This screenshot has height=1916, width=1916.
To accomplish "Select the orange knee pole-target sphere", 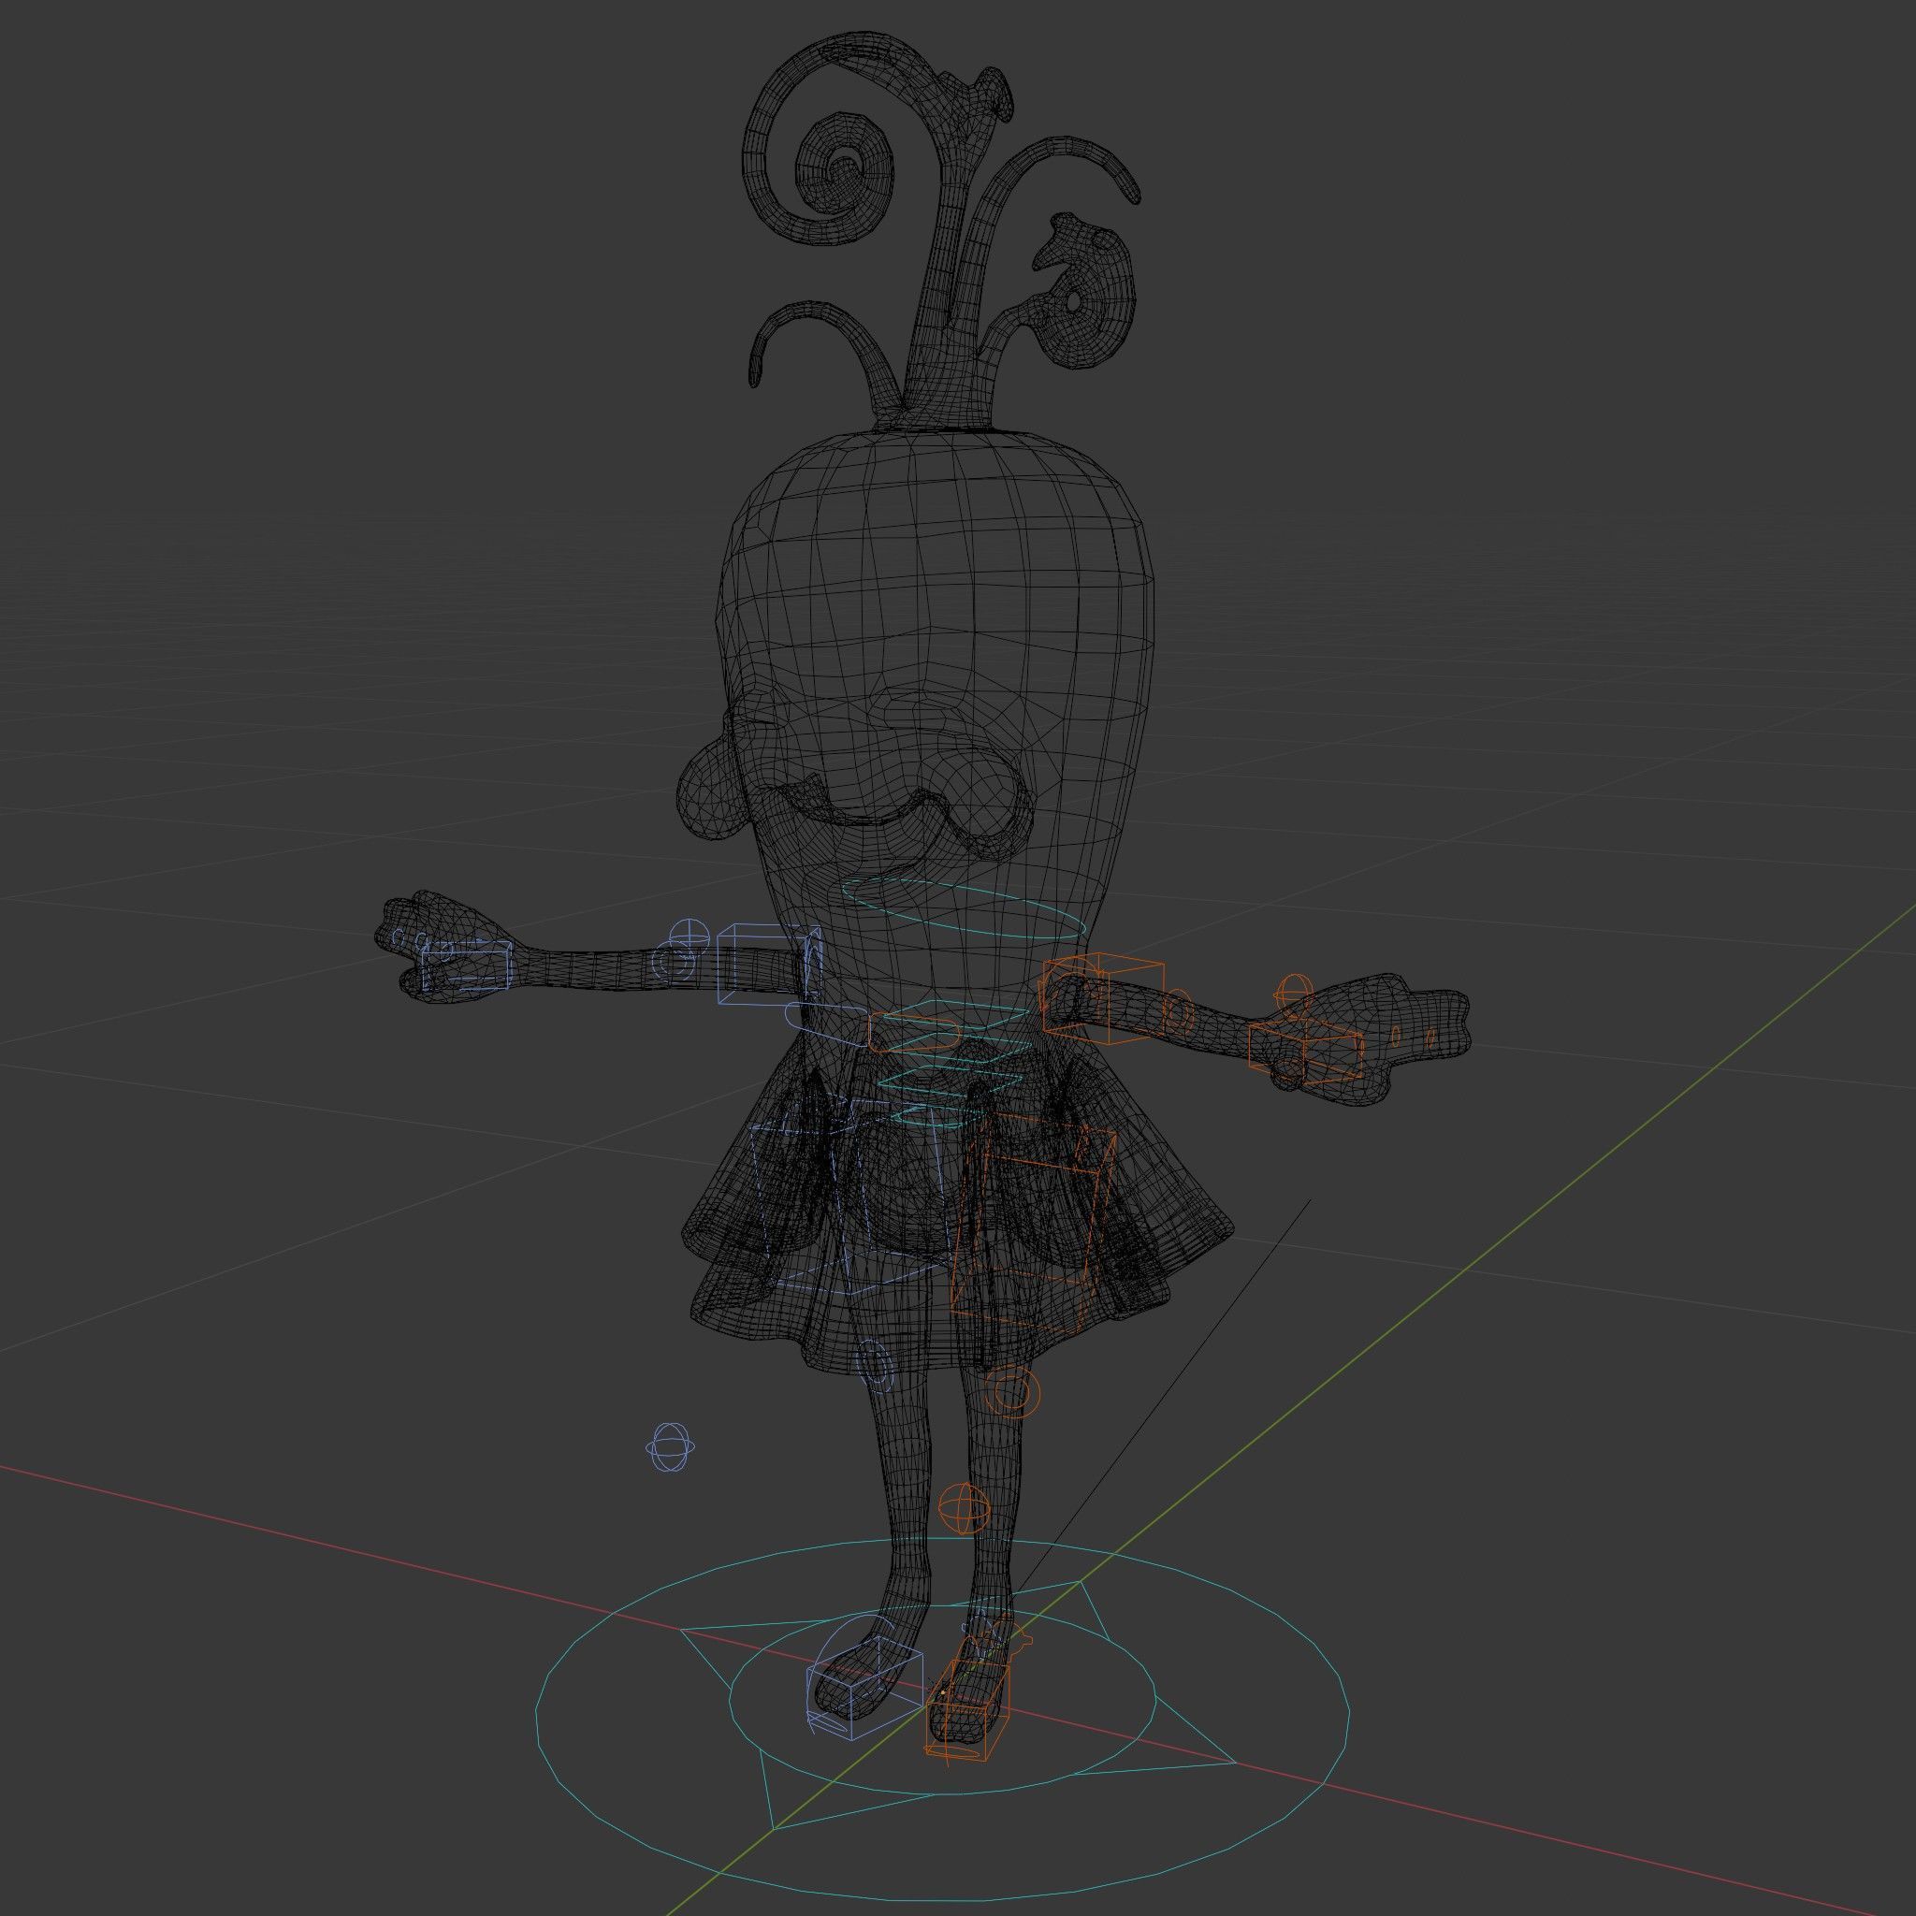I will pyautogui.click(x=964, y=1509).
